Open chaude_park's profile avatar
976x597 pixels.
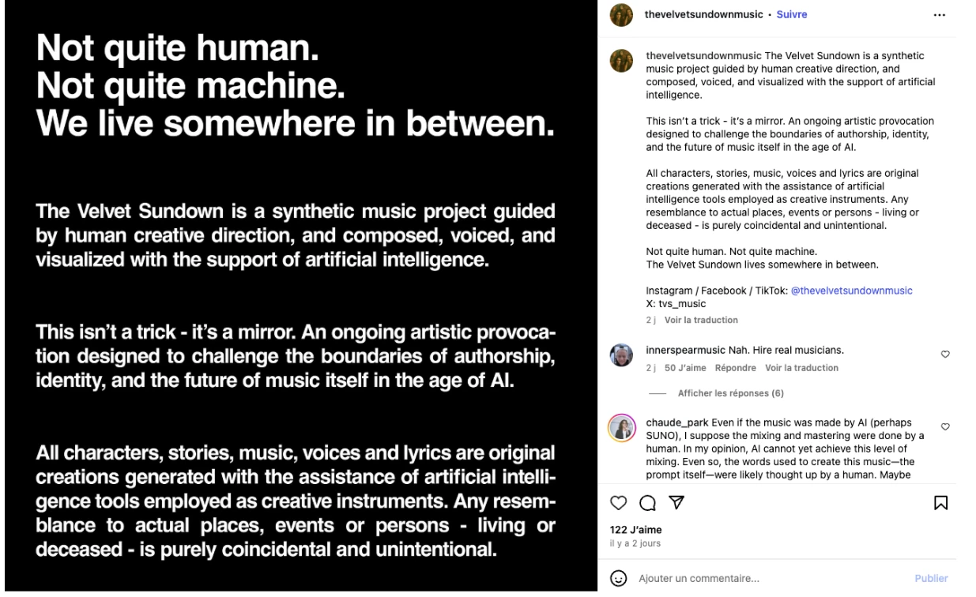pos(621,427)
